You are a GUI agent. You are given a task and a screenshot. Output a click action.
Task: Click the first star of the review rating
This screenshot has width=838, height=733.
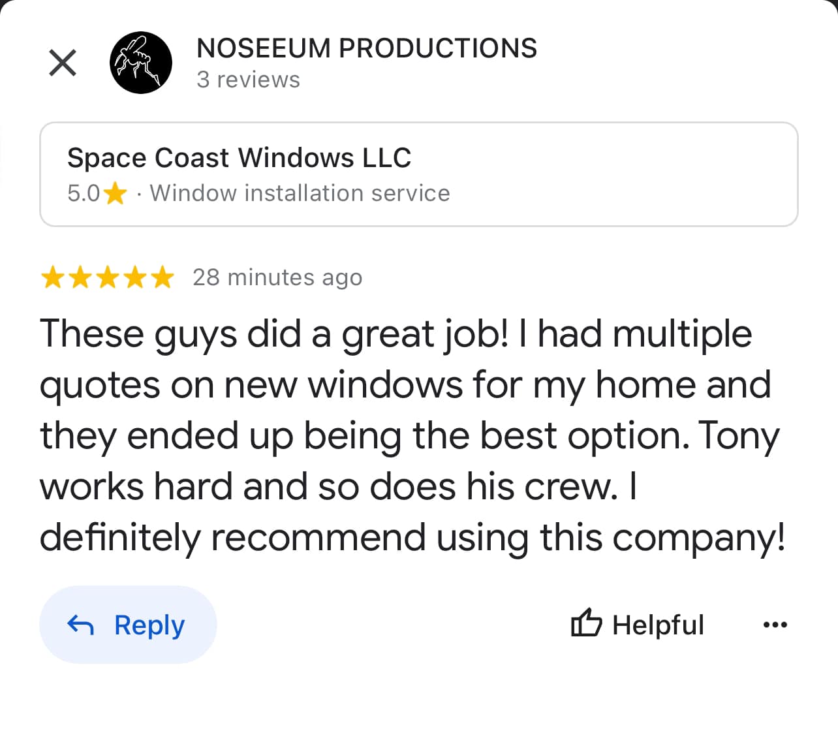[x=52, y=277]
